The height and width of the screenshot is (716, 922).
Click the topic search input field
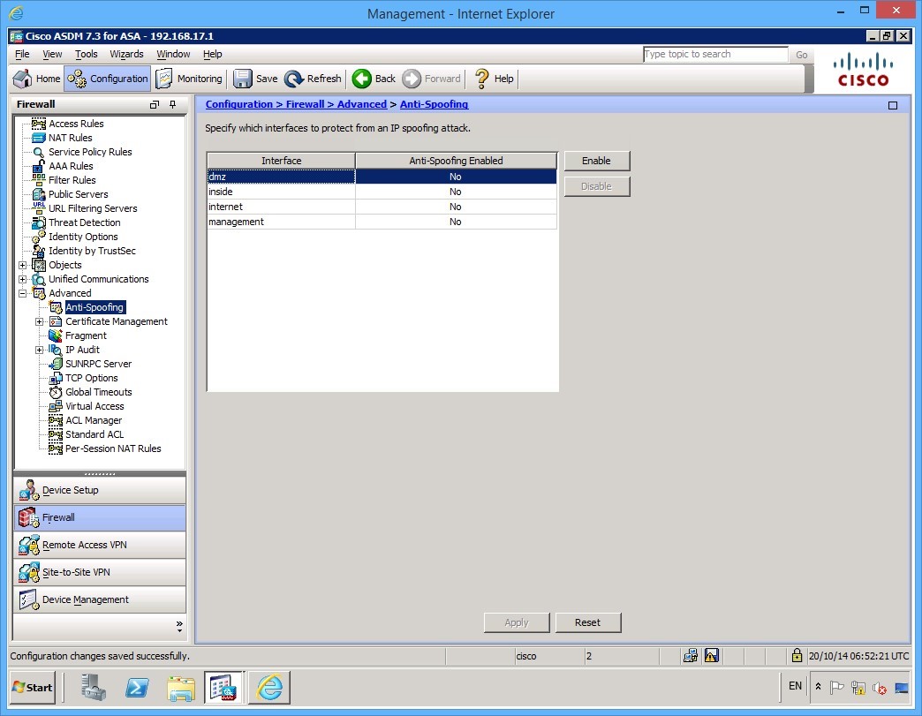[x=715, y=54]
